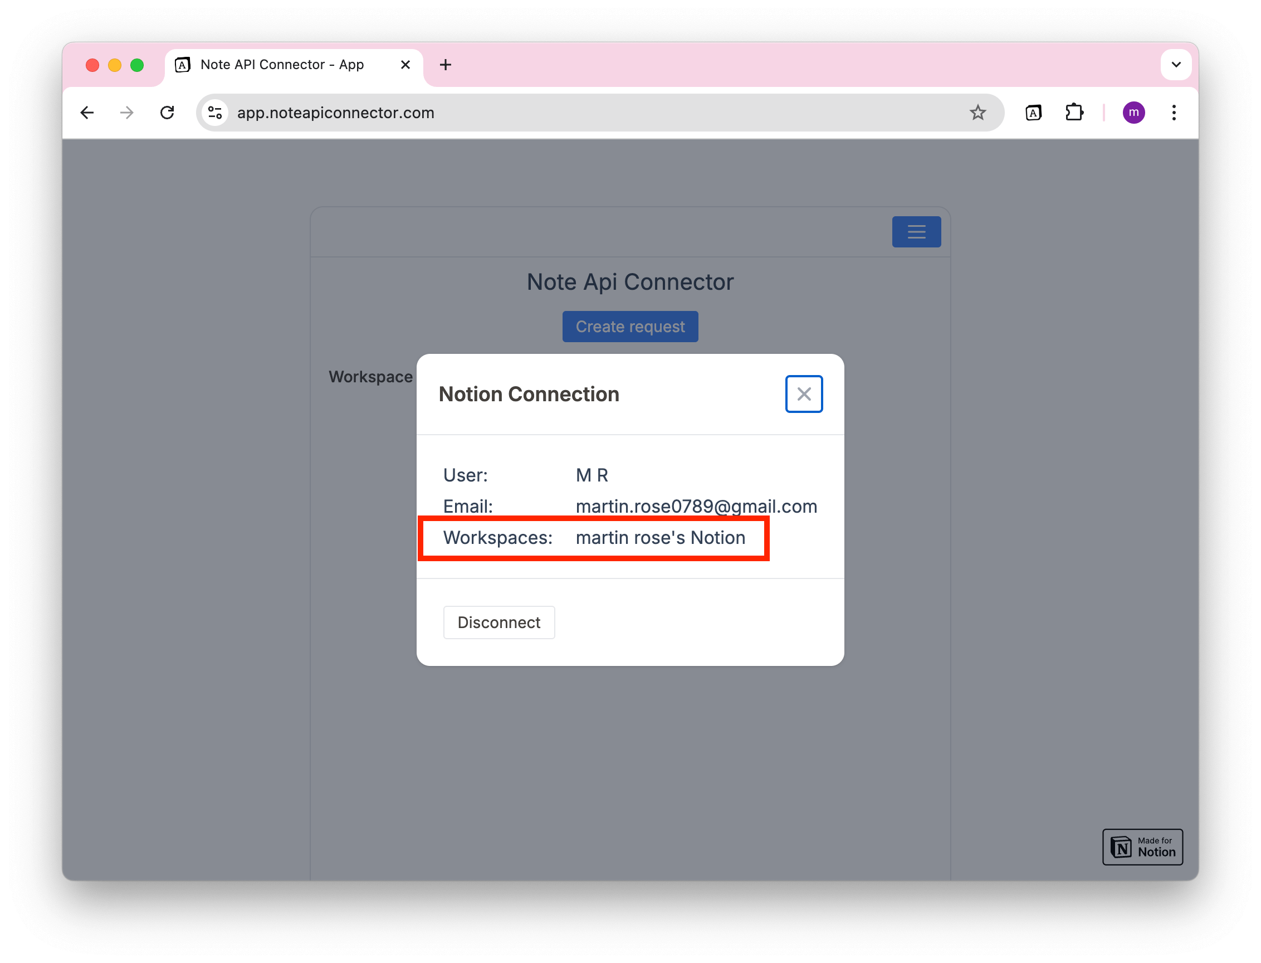Image resolution: width=1261 pixels, height=963 pixels.
Task: Click the highlighted Workspaces value
Action: pyautogui.click(x=660, y=538)
